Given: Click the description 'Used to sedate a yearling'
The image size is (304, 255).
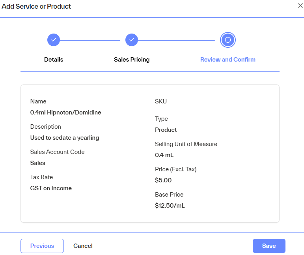Looking at the screenshot, I should tap(65, 138).
